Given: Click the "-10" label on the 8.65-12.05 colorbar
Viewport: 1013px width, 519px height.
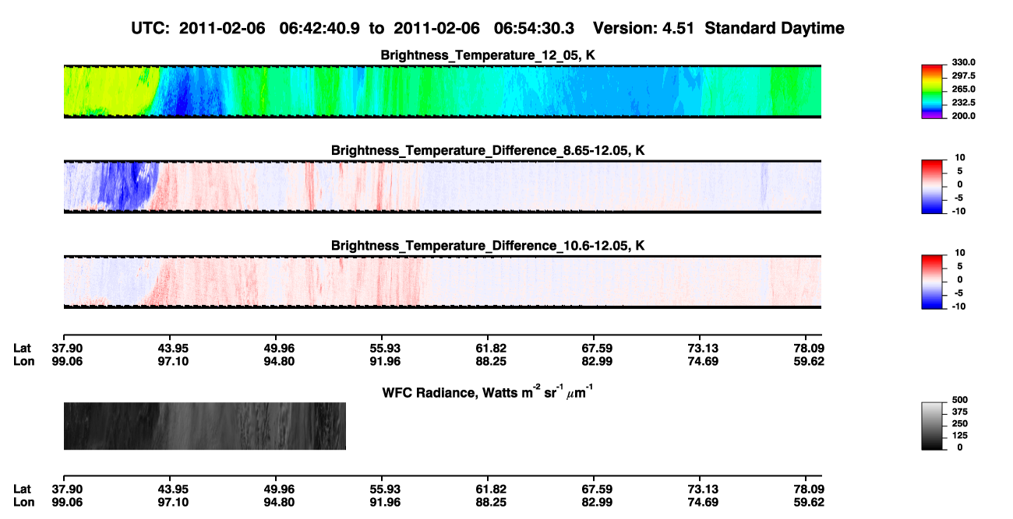Looking at the screenshot, I should click(x=958, y=211).
